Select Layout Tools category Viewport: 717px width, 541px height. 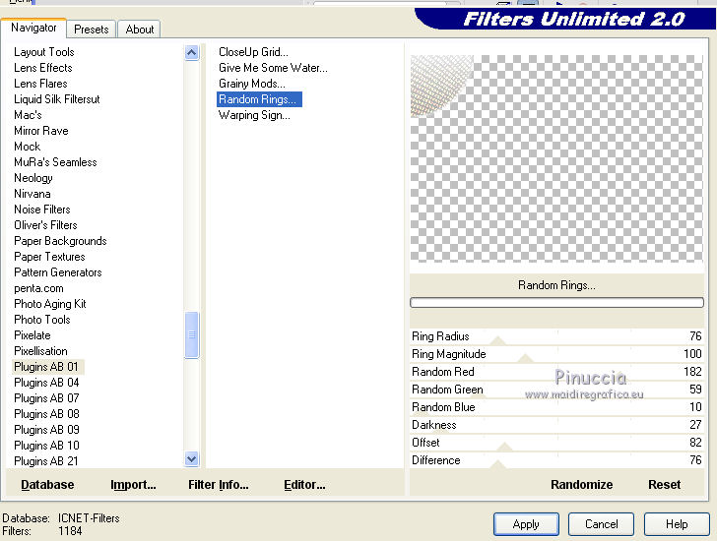pos(44,52)
